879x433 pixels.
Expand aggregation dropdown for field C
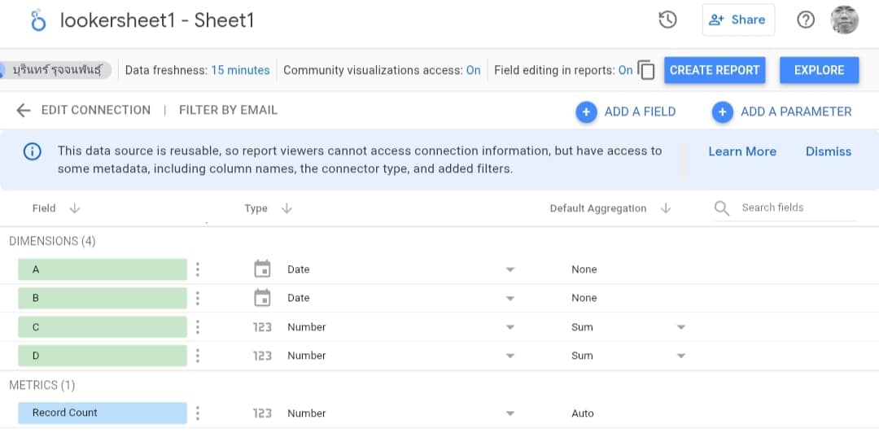pyautogui.click(x=680, y=327)
